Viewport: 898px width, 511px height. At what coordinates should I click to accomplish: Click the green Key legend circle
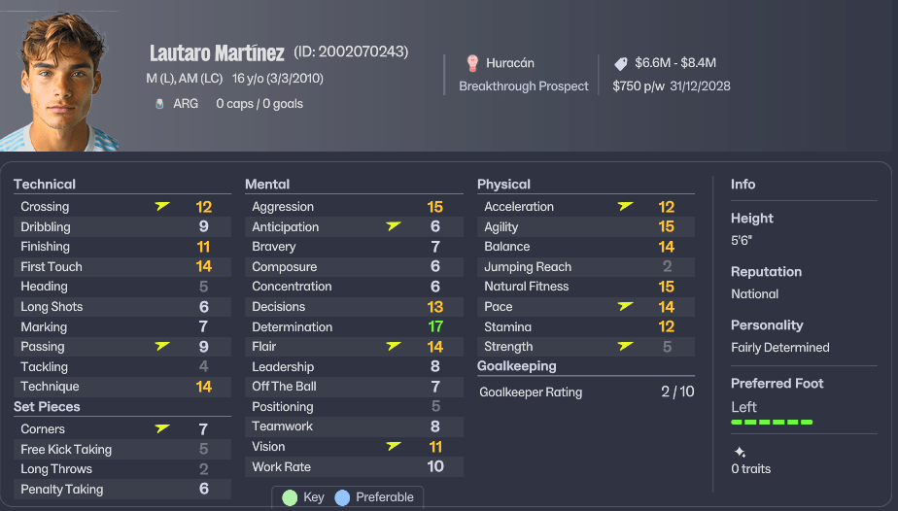(290, 497)
